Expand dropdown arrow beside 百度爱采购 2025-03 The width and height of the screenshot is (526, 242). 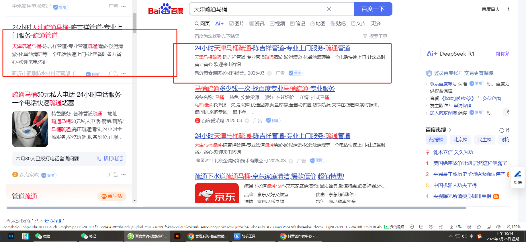point(247,121)
